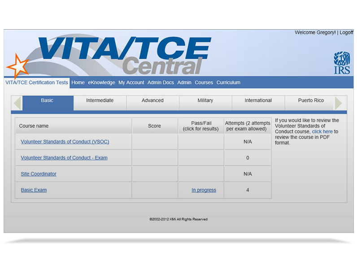Select the Basic tab
The height and width of the screenshot is (255, 357).
pyautogui.click(x=48, y=103)
